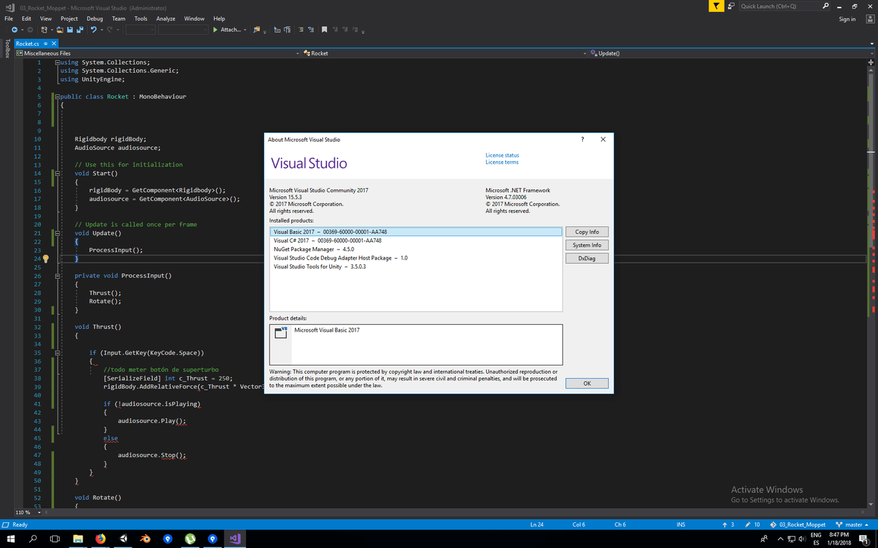The image size is (878, 548).
Task: Click the System Info button
Action: click(586, 244)
